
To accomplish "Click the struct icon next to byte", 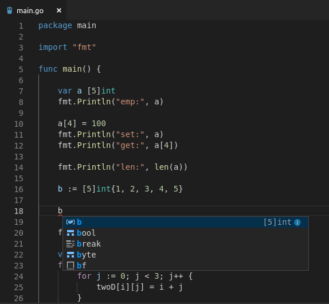I will 70,255.
